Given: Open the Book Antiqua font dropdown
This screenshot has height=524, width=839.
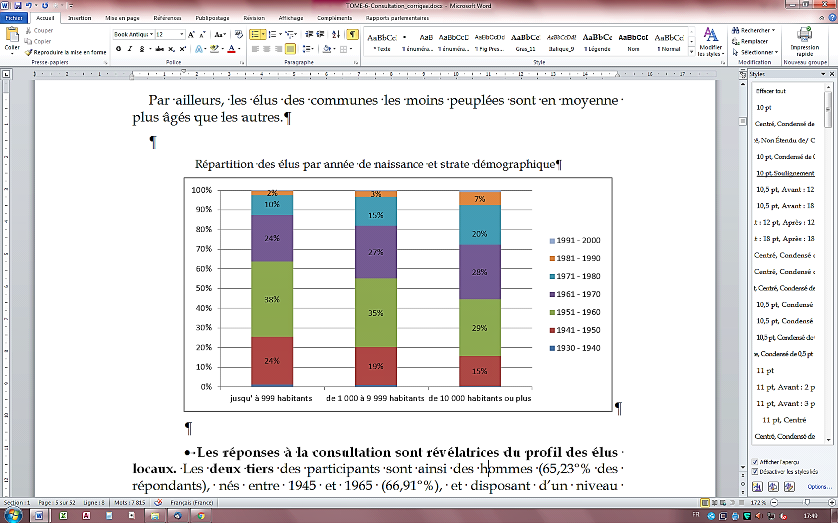Looking at the screenshot, I should pos(151,34).
